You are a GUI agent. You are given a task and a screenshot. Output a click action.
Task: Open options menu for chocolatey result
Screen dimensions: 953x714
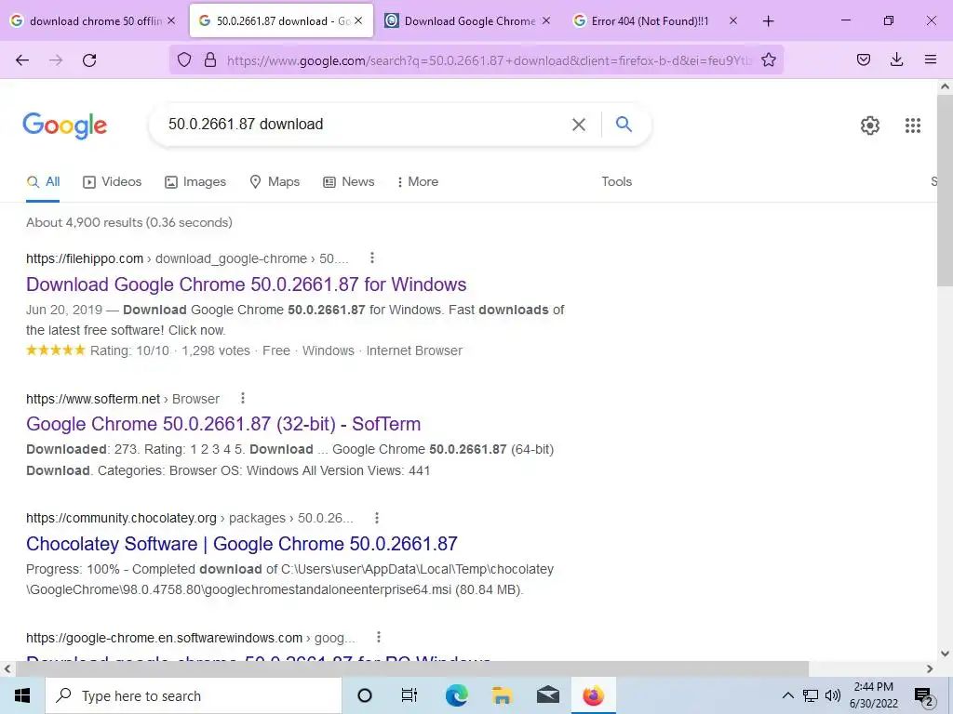377,518
